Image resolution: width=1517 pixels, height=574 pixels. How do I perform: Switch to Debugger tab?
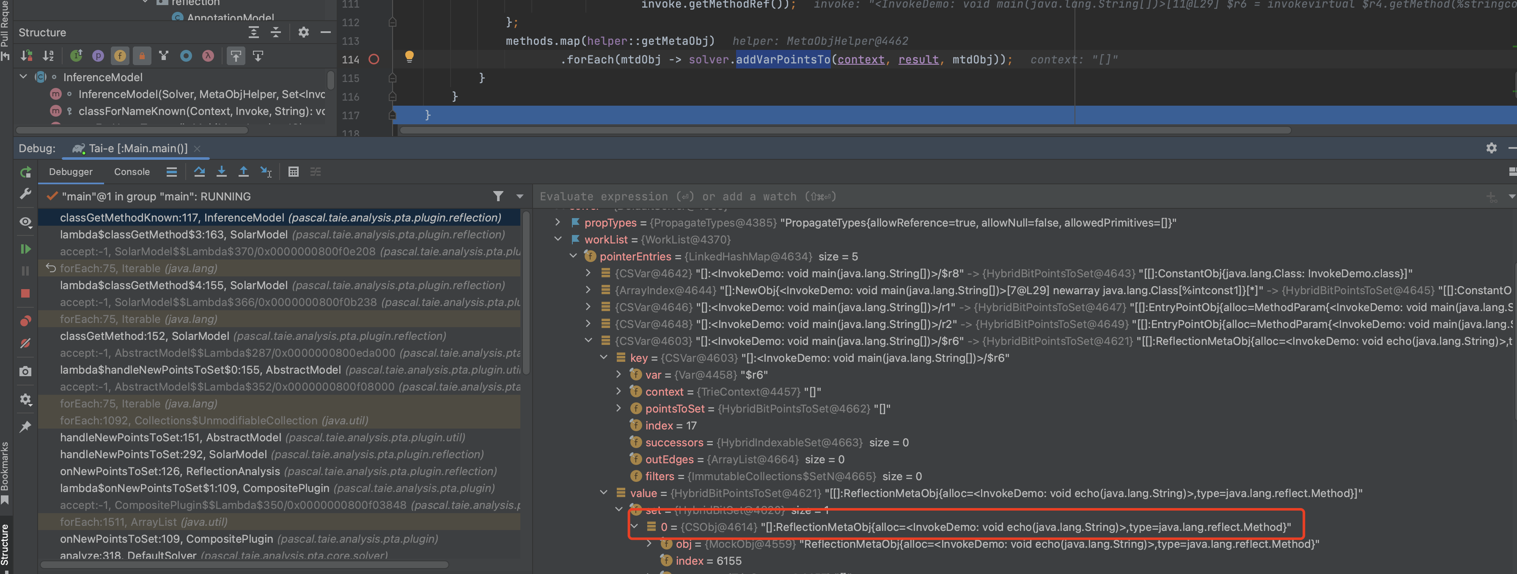71,172
